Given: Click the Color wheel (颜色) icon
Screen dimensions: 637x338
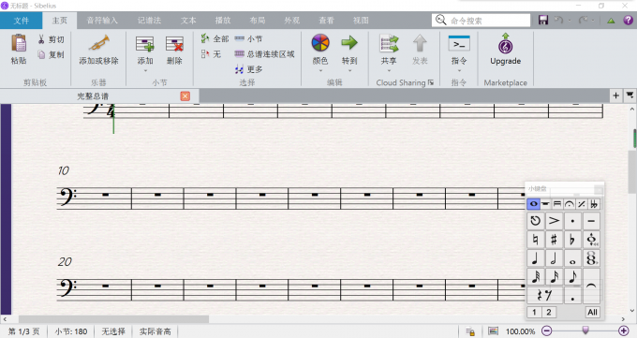Looking at the screenshot, I should coord(320,43).
